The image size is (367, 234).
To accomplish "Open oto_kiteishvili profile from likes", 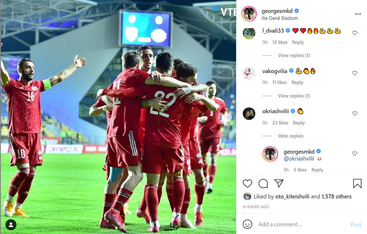I will (292, 196).
